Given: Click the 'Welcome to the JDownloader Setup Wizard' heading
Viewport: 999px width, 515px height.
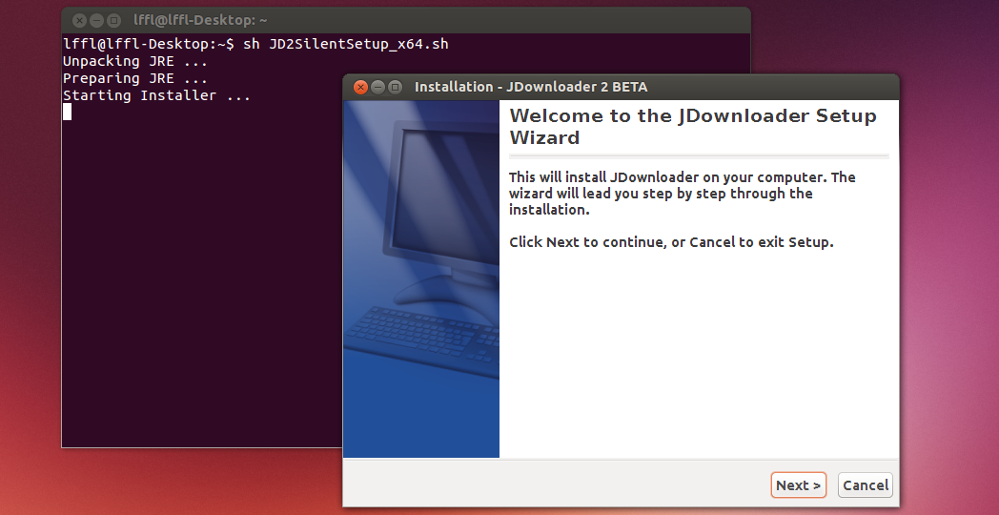Looking at the screenshot, I should point(693,126).
